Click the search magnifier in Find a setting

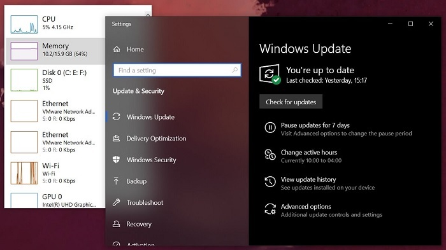235,70
